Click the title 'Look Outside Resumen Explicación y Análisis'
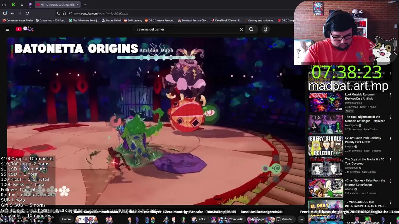The image size is (399, 224). coord(360,96)
